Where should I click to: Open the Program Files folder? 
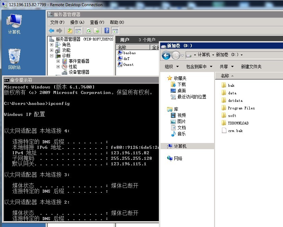pyautogui.click(x=238, y=108)
